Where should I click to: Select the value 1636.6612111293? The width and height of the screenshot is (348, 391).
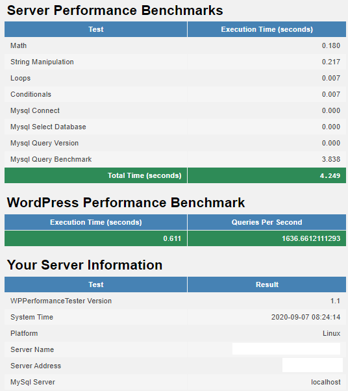pos(311,238)
